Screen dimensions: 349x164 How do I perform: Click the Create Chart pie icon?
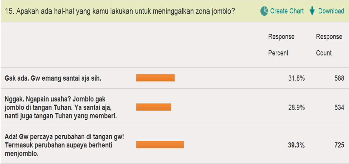click(264, 11)
